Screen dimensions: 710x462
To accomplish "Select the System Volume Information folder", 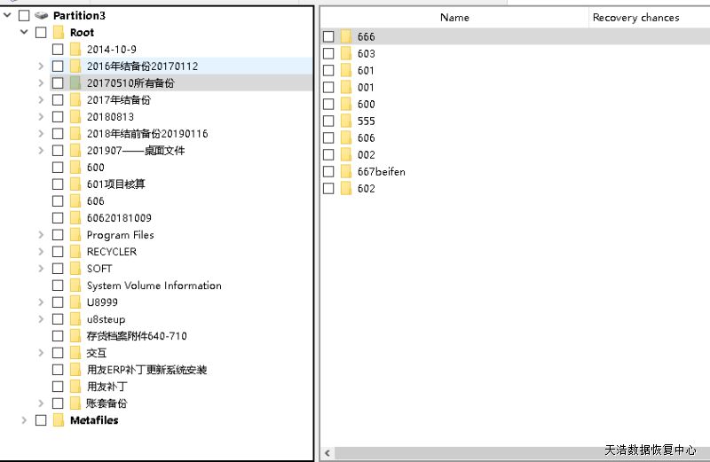I will click(154, 286).
